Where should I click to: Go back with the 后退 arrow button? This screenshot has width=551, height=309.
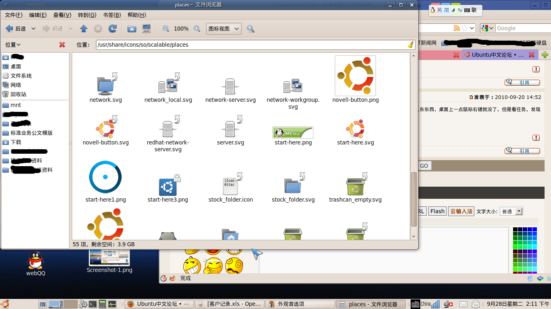[15, 29]
